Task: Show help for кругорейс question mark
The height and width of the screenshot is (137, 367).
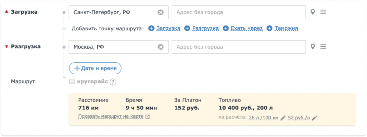Action: click(x=113, y=82)
